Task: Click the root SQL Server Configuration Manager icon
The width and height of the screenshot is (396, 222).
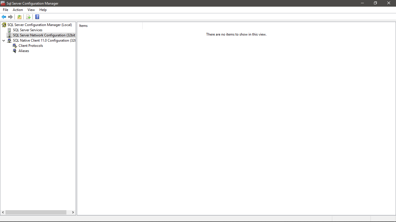Action: coord(4,25)
